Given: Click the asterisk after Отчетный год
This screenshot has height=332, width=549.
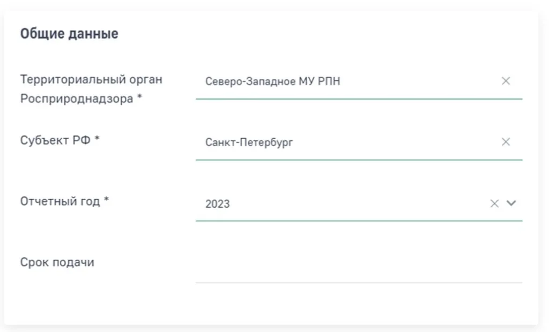Looking at the screenshot, I should point(107,200).
